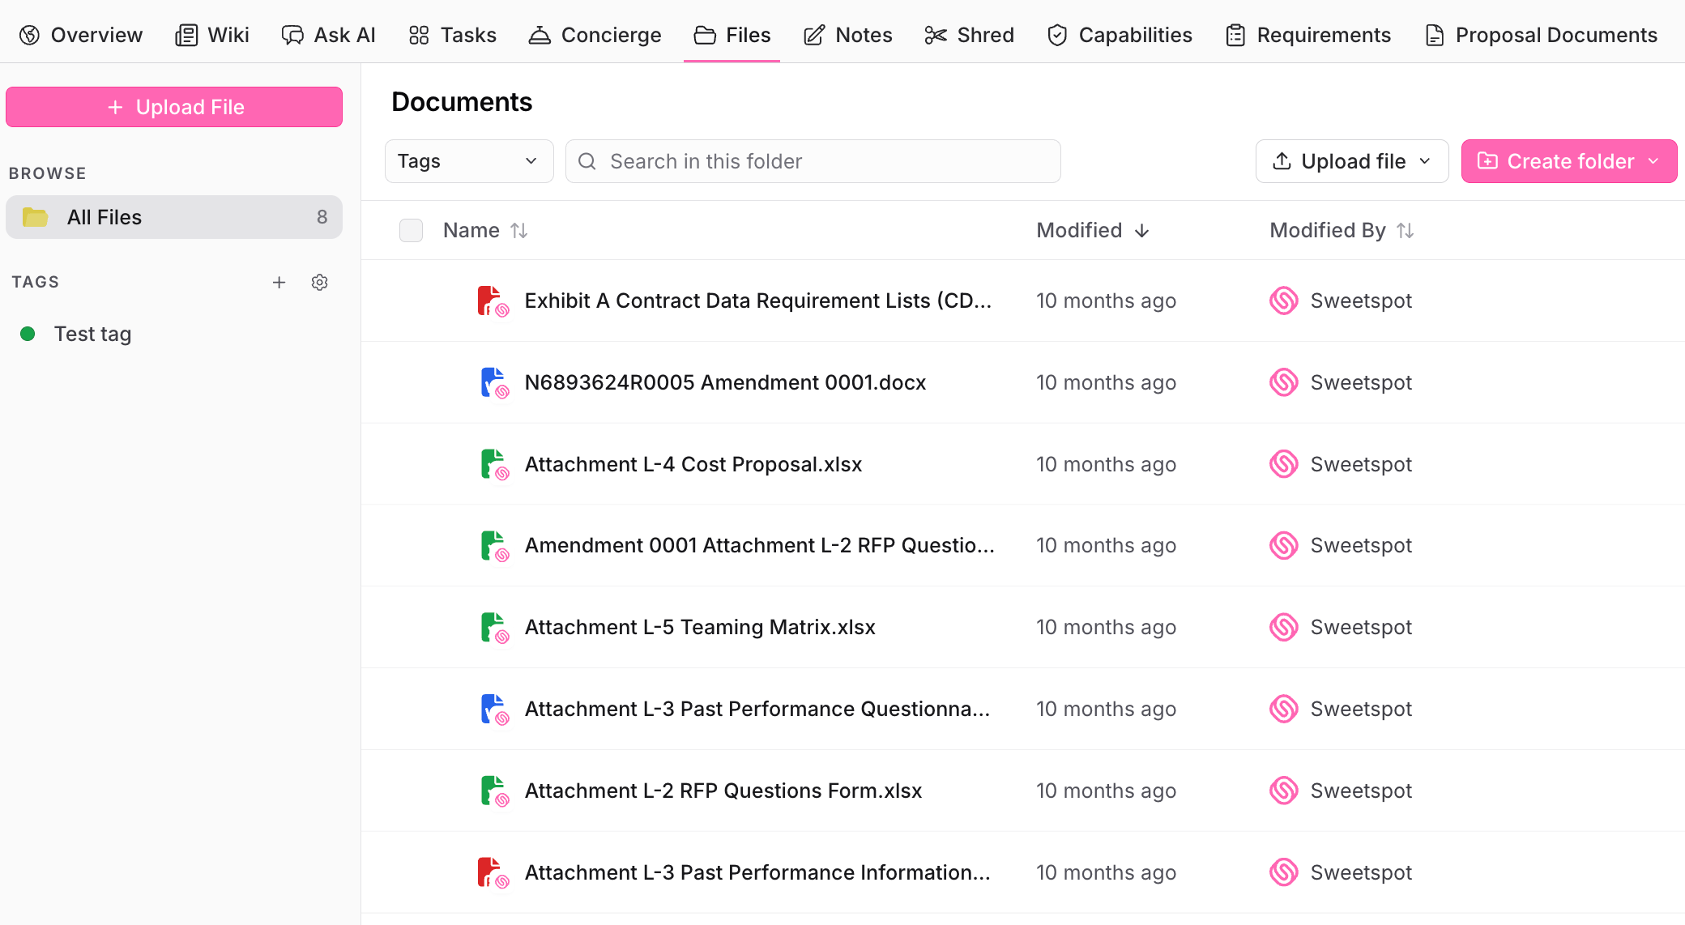Click the green Test tag color dot
The height and width of the screenshot is (925, 1685).
coord(28,334)
